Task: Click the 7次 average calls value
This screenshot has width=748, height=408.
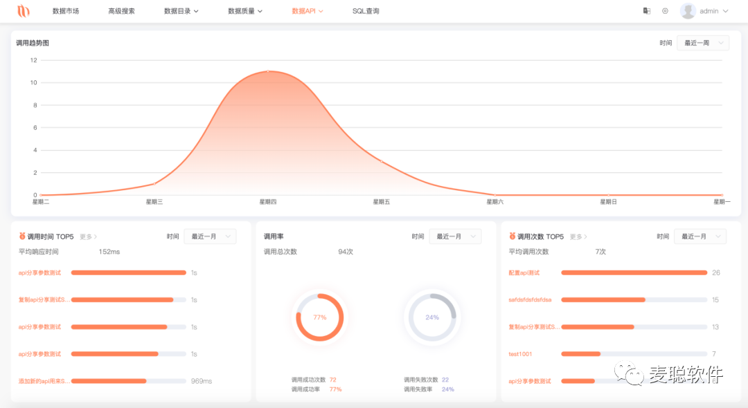Action: (x=600, y=252)
